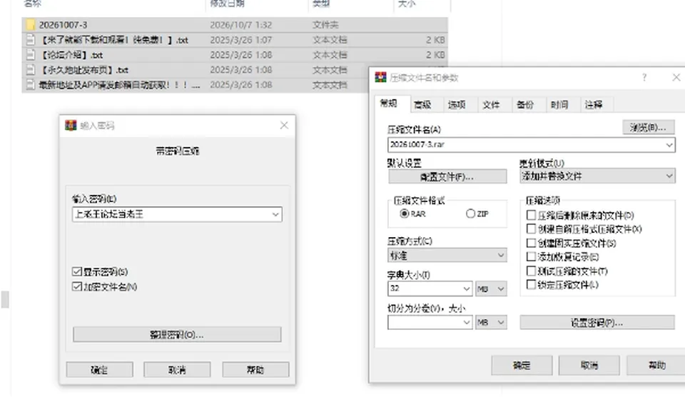Click the 【论坛介绍】.txt file icon
Screen dimensions: 685x397
click(30, 55)
